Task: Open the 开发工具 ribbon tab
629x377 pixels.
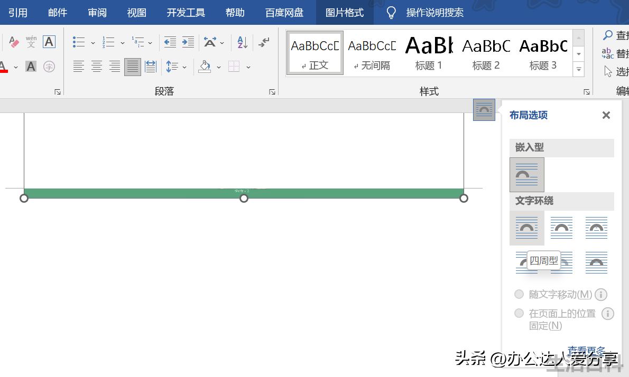Action: [x=186, y=13]
